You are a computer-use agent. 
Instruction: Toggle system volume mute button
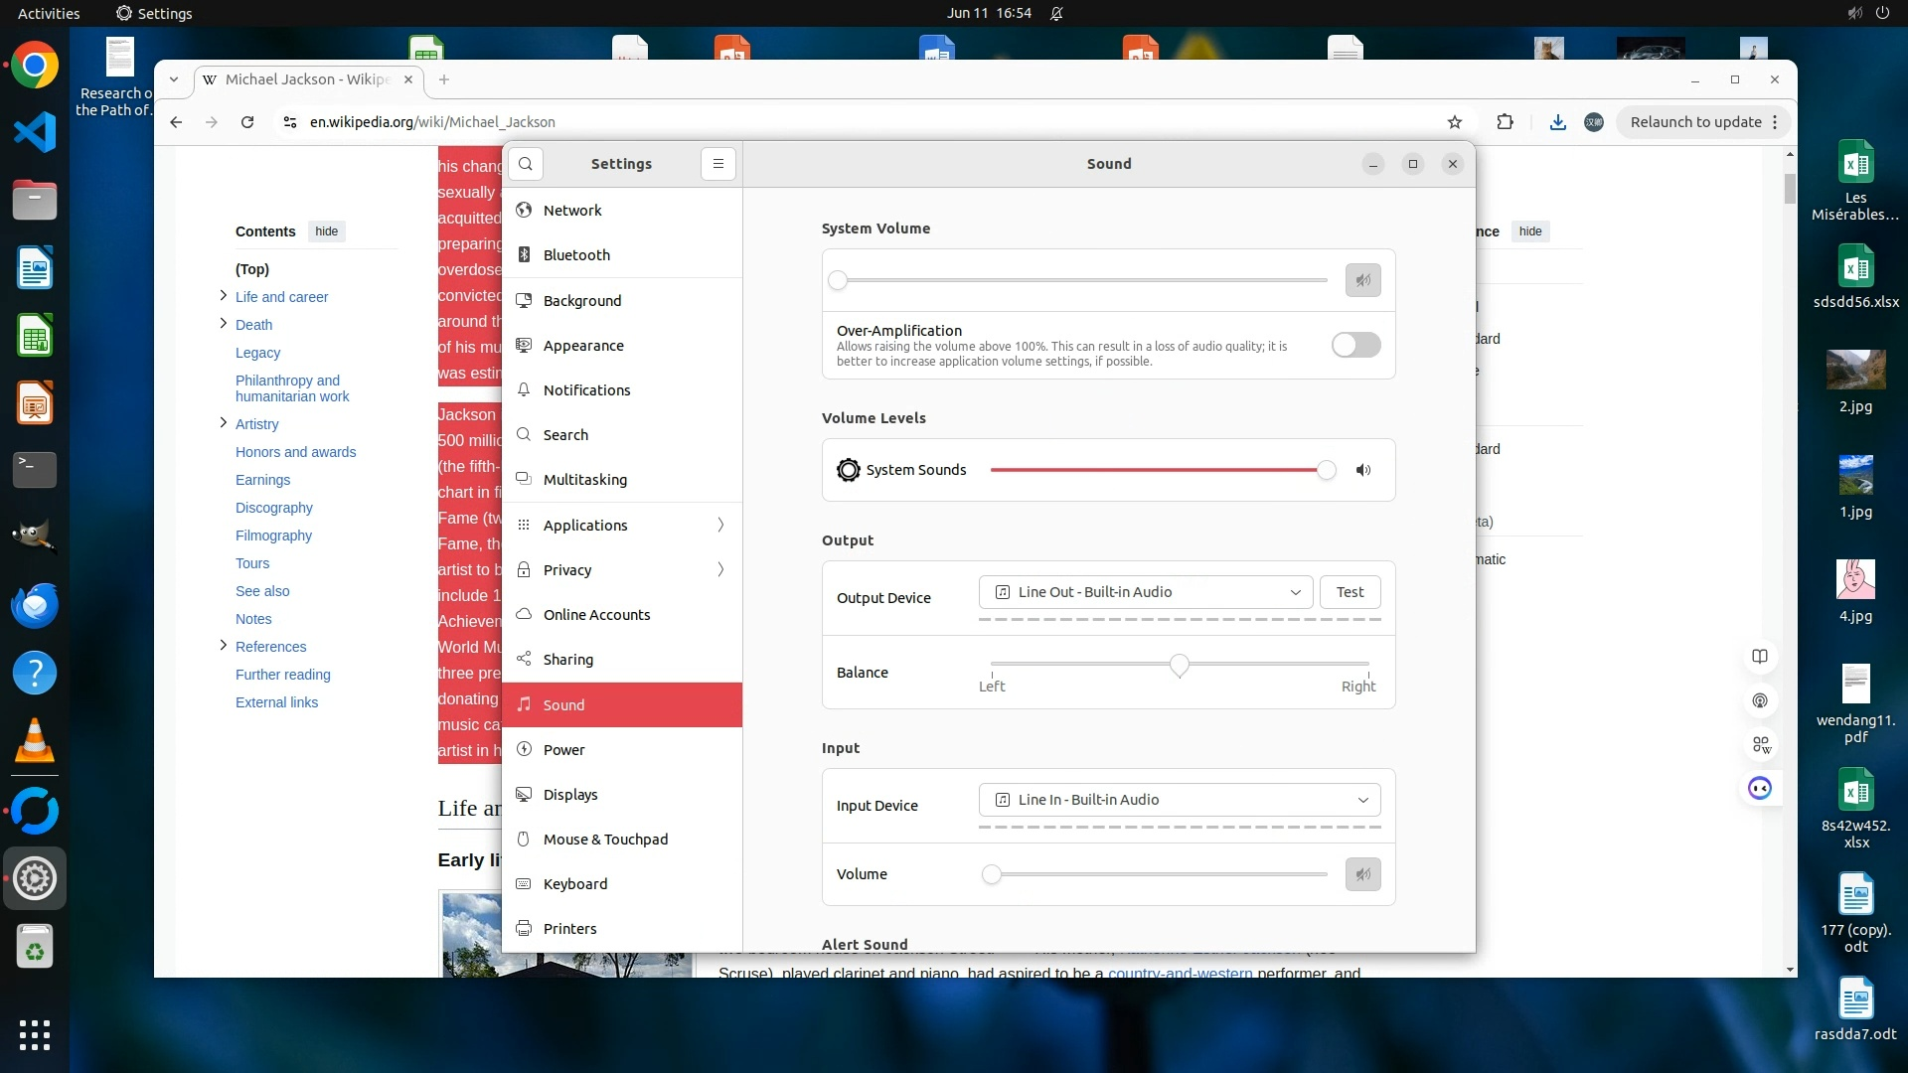point(1362,280)
